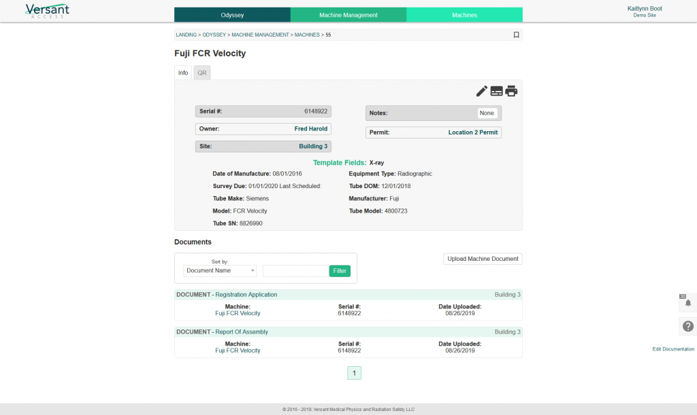697x415 pixels.
Task: Click the Versant Access logo
Action: [x=47, y=11]
